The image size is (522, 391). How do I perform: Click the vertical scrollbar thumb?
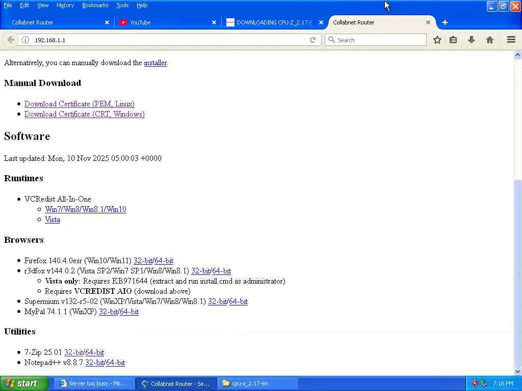(518, 273)
